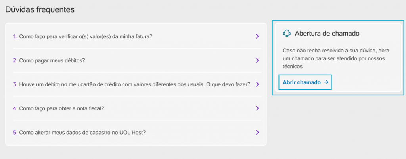Expand the invoice values question chevron
This screenshot has height=159, width=406.
257,36
